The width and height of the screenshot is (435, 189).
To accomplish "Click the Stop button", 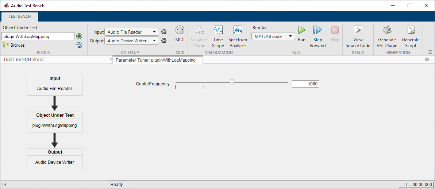I will [335, 34].
